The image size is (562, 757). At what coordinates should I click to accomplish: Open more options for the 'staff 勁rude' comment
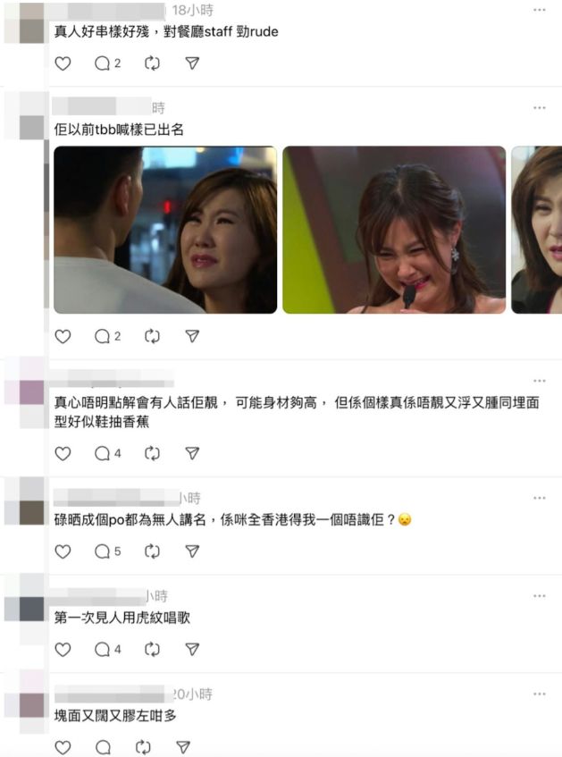(x=540, y=10)
